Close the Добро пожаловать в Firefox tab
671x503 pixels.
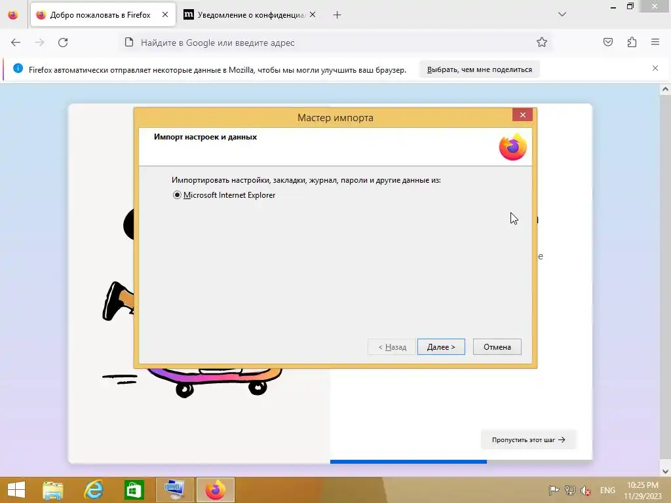pos(164,14)
